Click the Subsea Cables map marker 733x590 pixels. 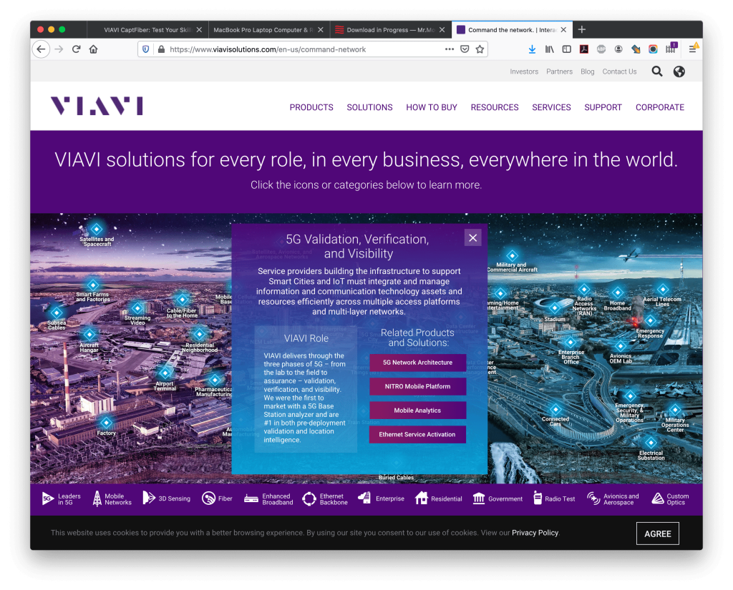57,313
